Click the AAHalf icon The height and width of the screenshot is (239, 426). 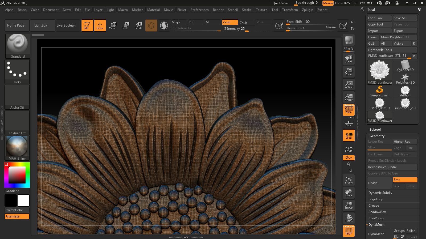tap(349, 97)
